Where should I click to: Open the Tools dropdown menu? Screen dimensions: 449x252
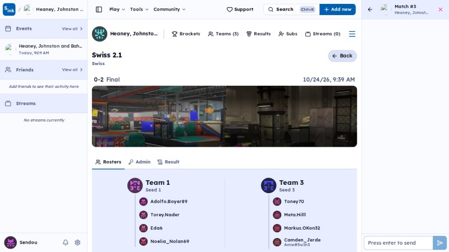[x=139, y=10]
